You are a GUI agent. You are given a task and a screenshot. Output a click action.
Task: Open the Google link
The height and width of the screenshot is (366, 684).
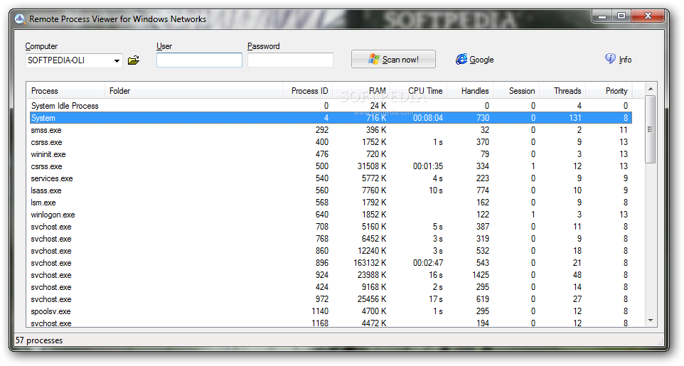click(x=481, y=60)
